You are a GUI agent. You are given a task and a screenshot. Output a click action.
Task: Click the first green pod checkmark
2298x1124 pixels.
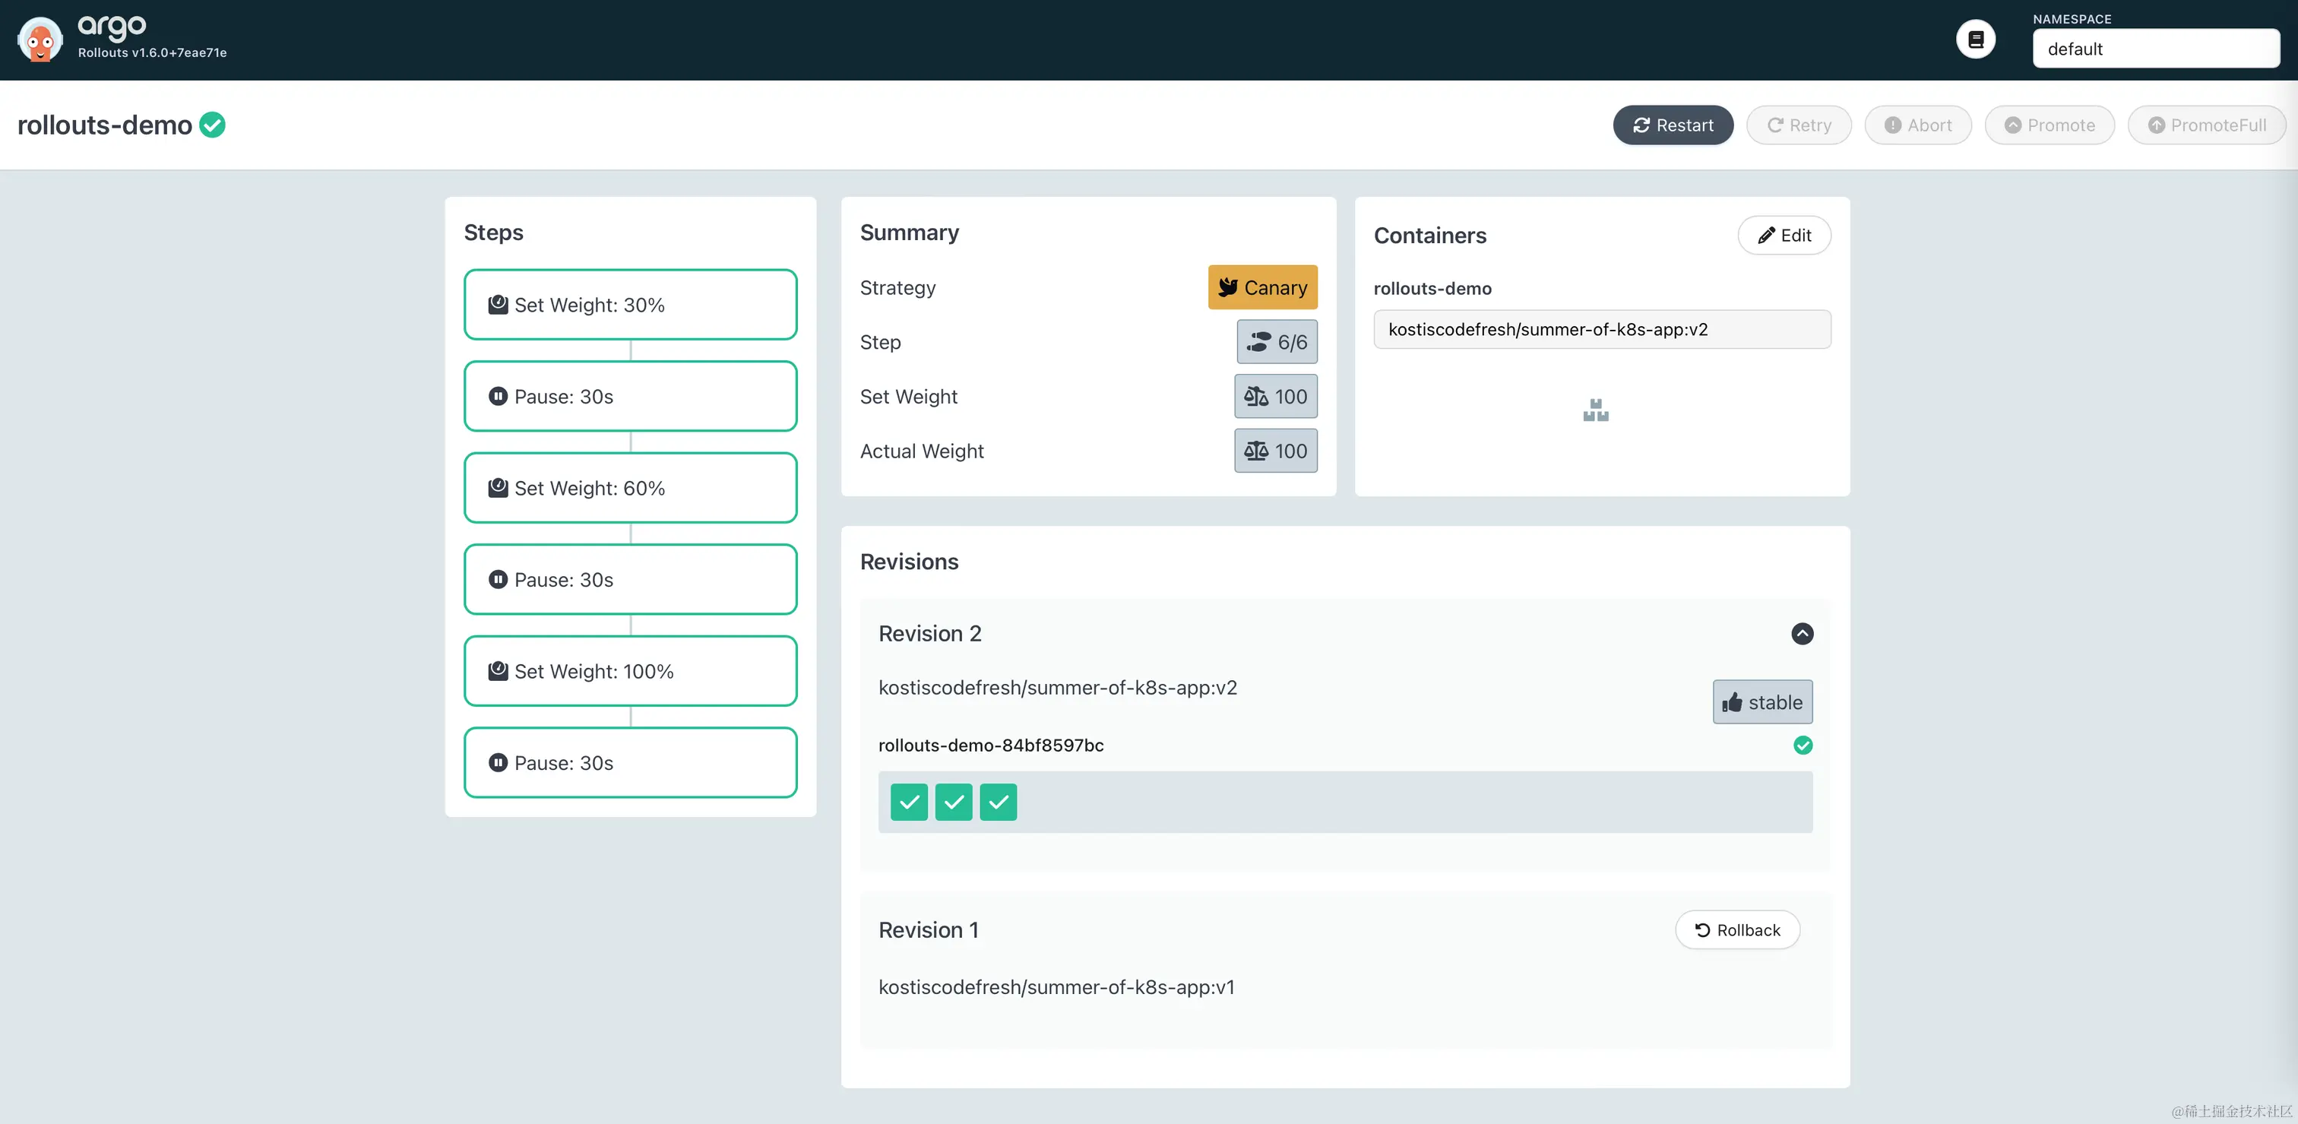[908, 802]
